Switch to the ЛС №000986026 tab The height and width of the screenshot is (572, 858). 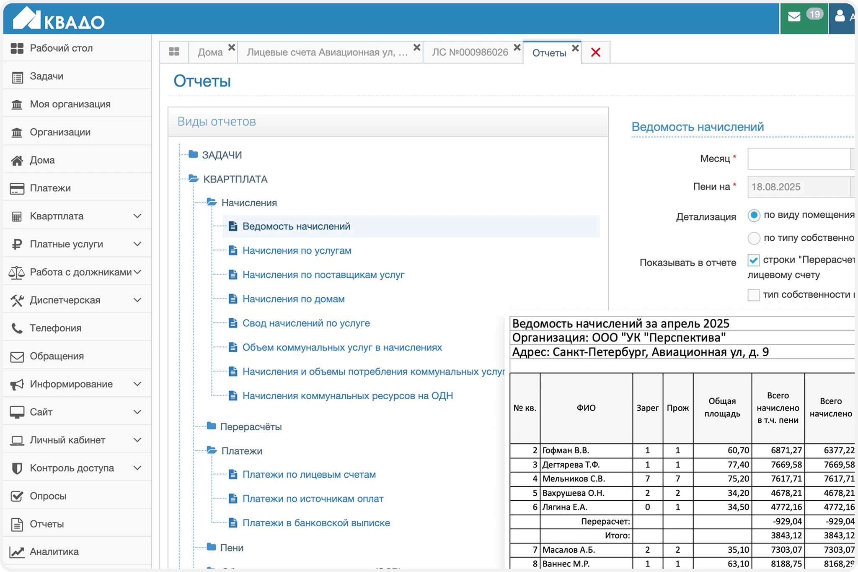point(470,52)
